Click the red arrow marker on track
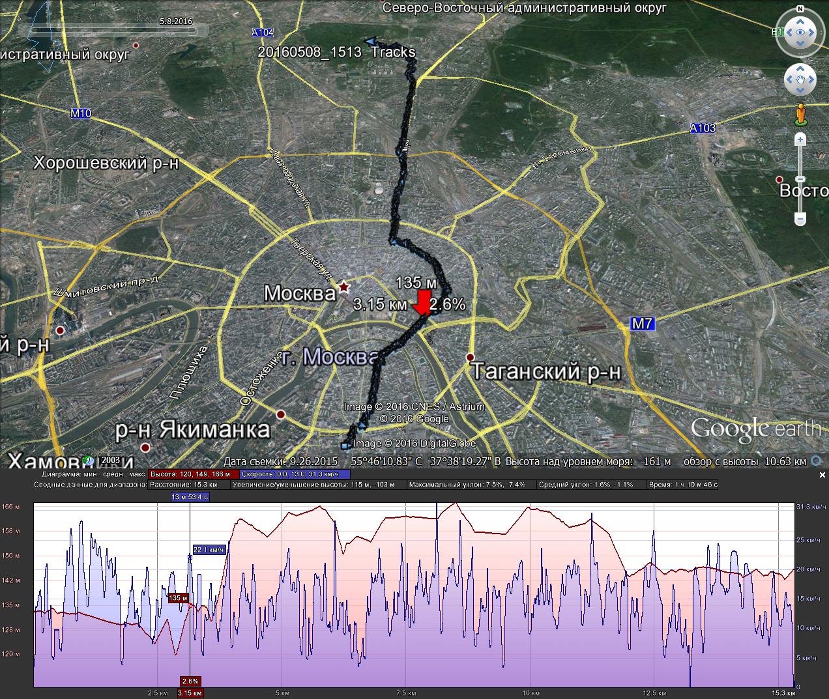 click(422, 303)
